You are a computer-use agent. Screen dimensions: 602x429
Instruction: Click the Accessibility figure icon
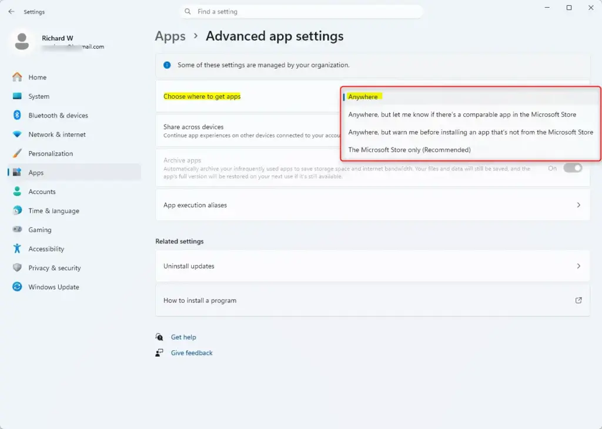17,249
